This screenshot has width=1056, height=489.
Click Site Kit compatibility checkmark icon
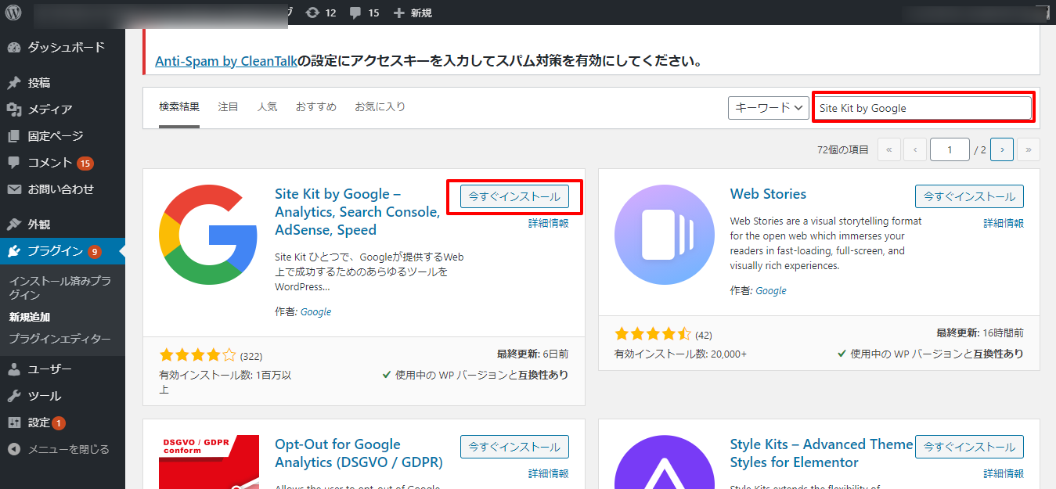click(x=387, y=375)
